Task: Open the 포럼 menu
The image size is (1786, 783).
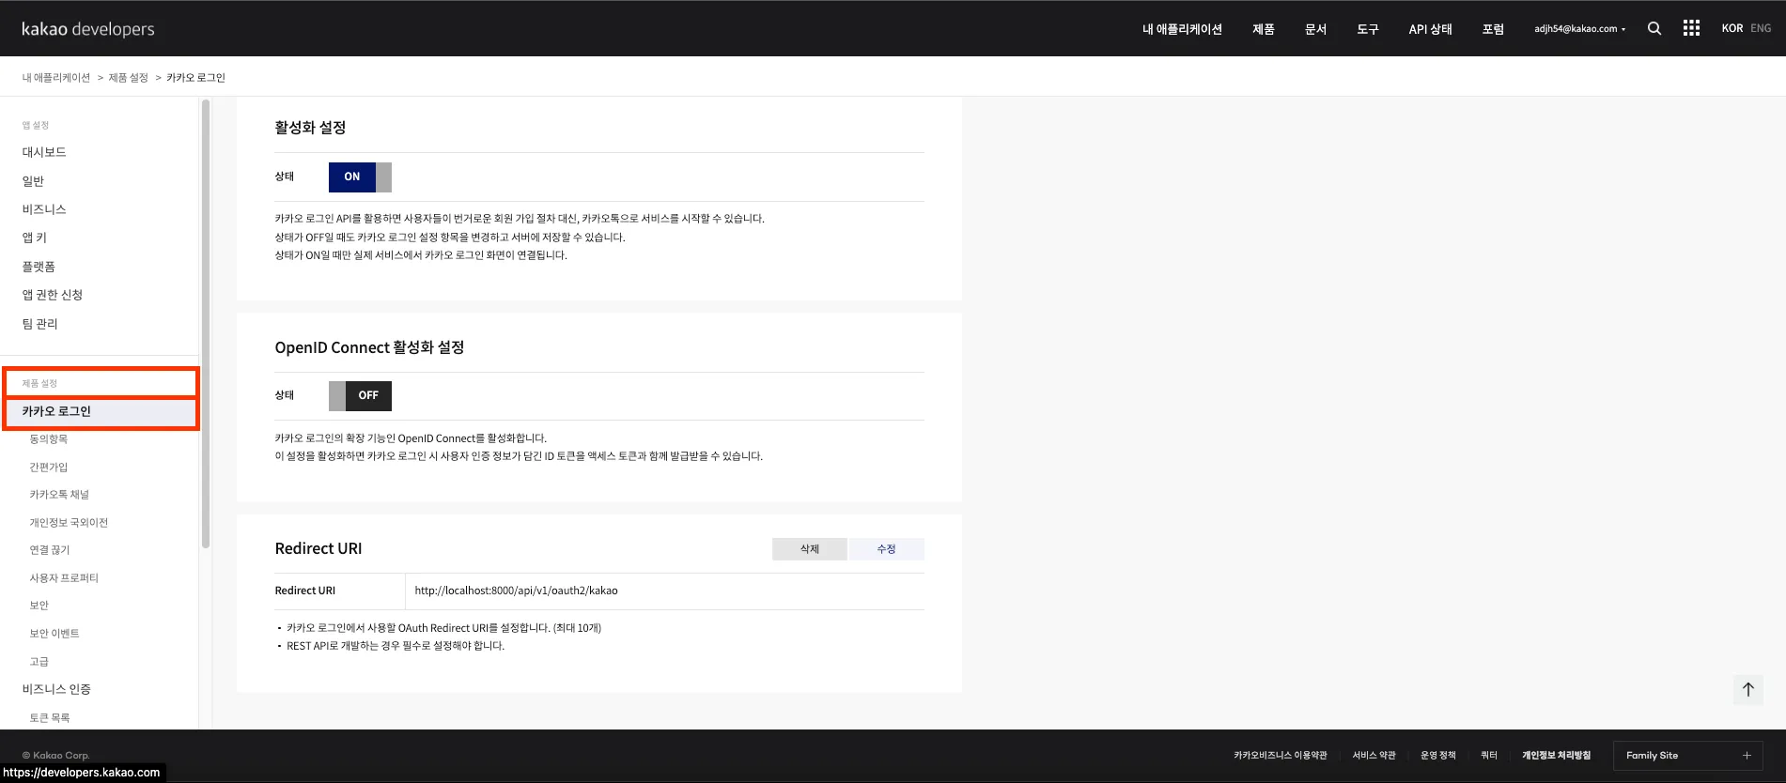Action: coord(1493,29)
